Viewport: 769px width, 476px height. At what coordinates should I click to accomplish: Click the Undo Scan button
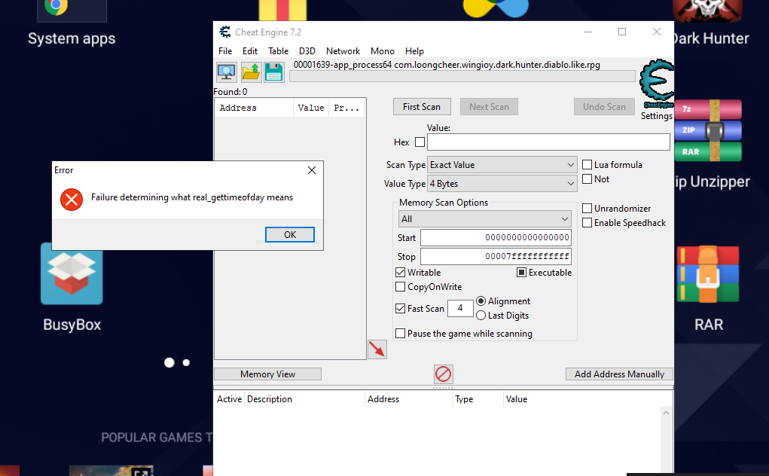click(x=604, y=106)
